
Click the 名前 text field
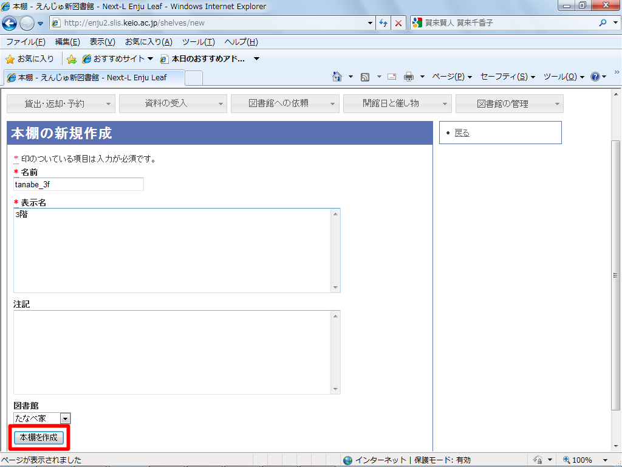click(78, 184)
